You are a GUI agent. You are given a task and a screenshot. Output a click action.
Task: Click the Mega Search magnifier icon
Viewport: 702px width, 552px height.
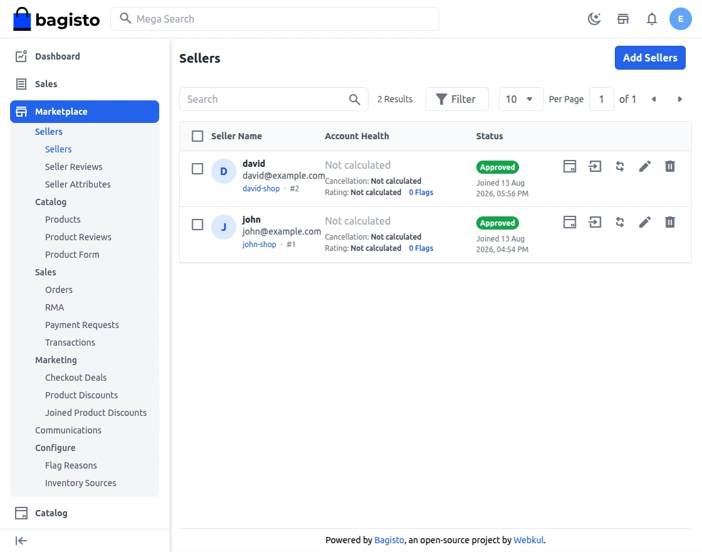click(125, 18)
